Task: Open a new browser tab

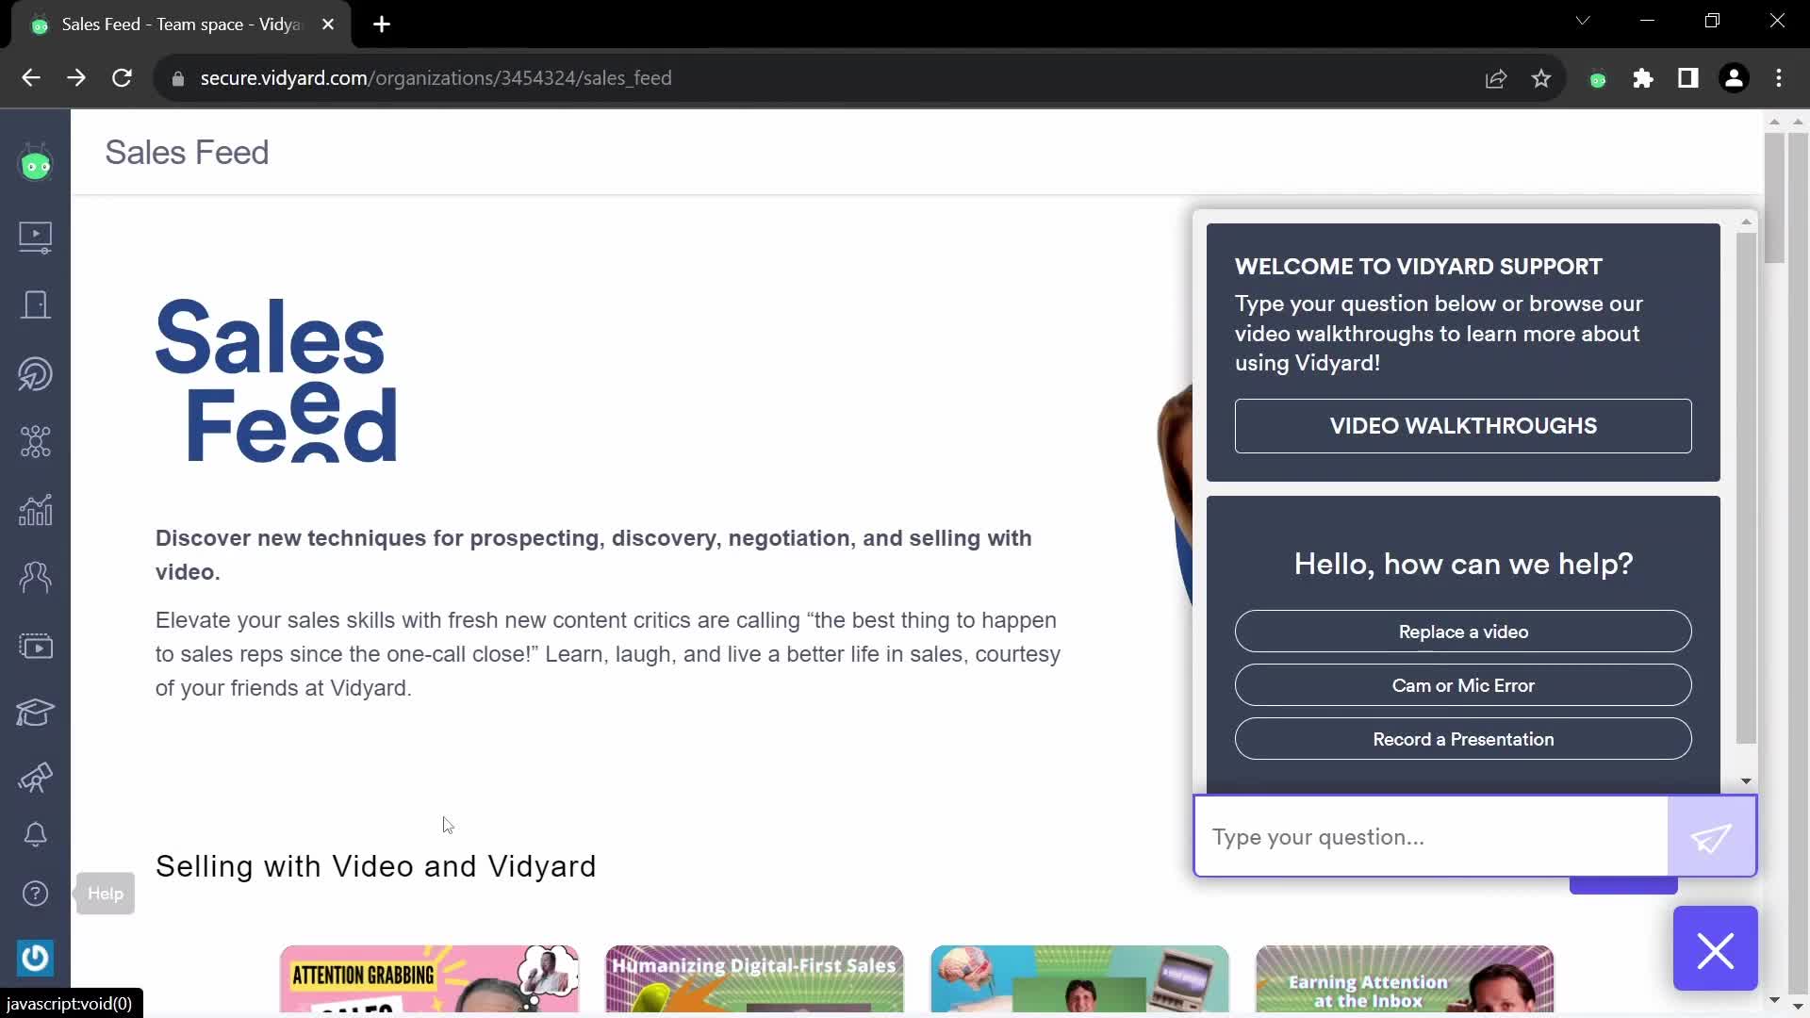Action: tap(382, 25)
